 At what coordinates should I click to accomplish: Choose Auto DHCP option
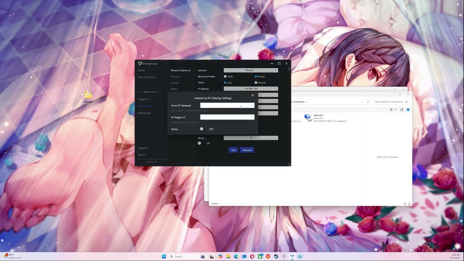[228, 83]
